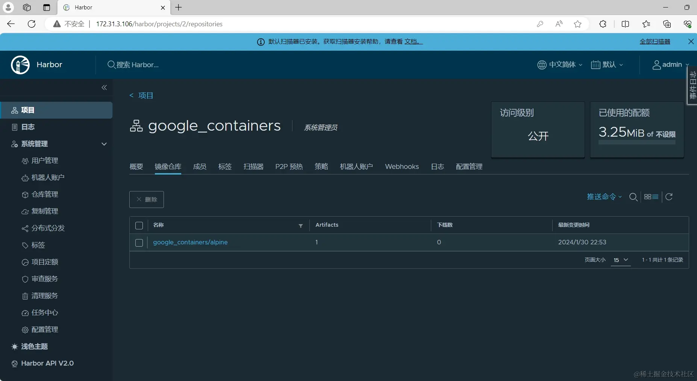Click the 删除 button
This screenshot has width=697, height=381.
click(147, 199)
